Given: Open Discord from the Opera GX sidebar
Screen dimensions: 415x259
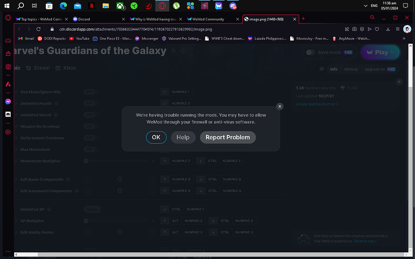Looking at the screenshot, I should tap(8, 115).
